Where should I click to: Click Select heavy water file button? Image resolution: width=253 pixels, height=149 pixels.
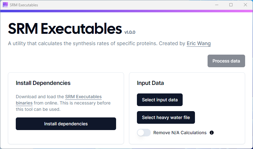coord(166,117)
